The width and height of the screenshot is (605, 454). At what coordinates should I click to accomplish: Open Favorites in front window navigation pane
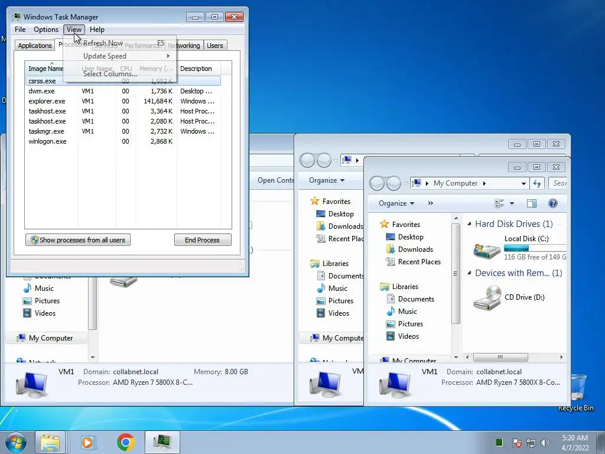(x=406, y=224)
